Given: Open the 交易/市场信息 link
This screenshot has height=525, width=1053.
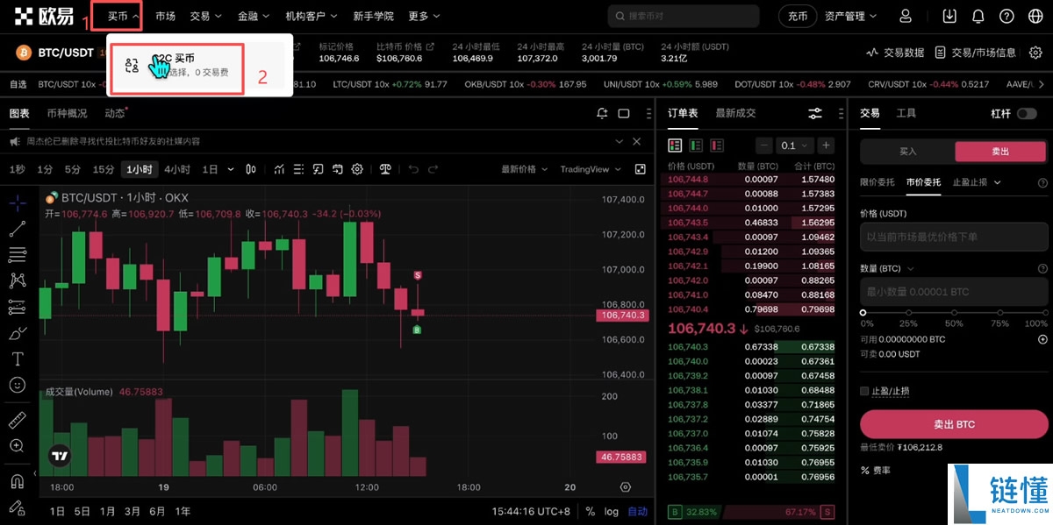Looking at the screenshot, I should (x=976, y=53).
